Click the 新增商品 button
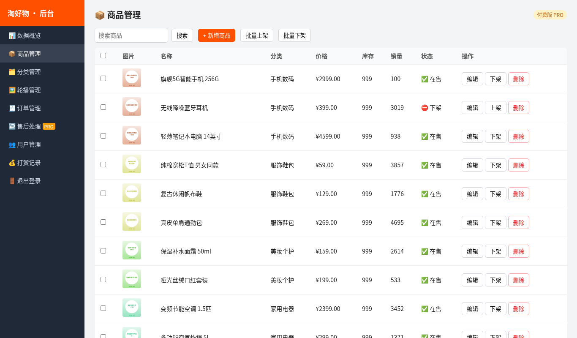Image resolution: width=577 pixels, height=338 pixels. (217, 35)
